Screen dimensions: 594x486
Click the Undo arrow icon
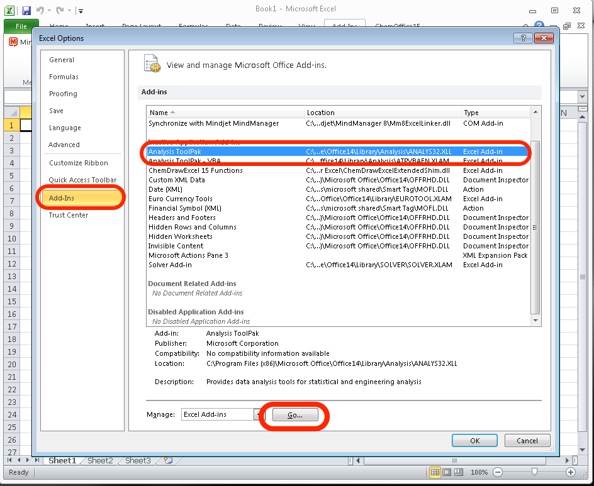tap(41, 10)
